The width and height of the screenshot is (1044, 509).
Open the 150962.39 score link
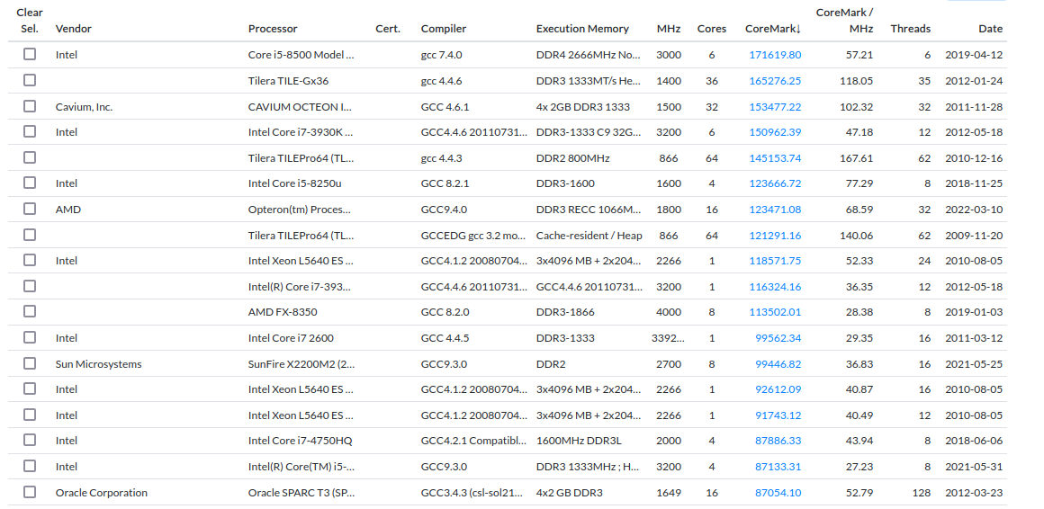point(775,131)
